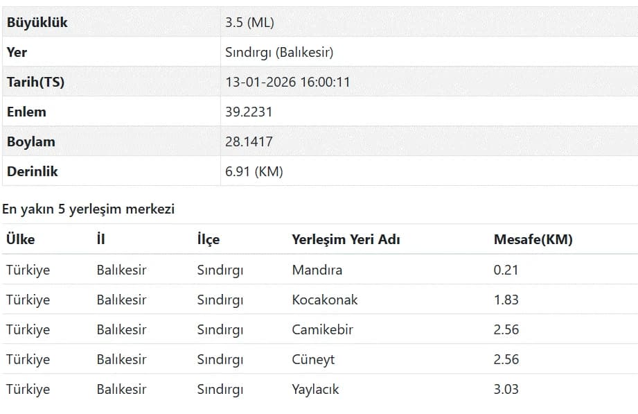The image size is (638, 414).
Task: Select the Yaylacık settlement name
Action: [x=315, y=389]
